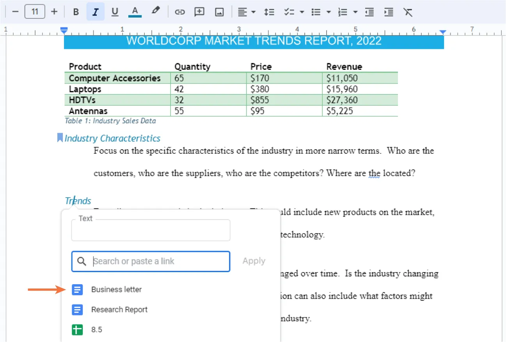Click the Apply button in the link dialog
Viewport: 506px width, 342px height.
(254, 261)
